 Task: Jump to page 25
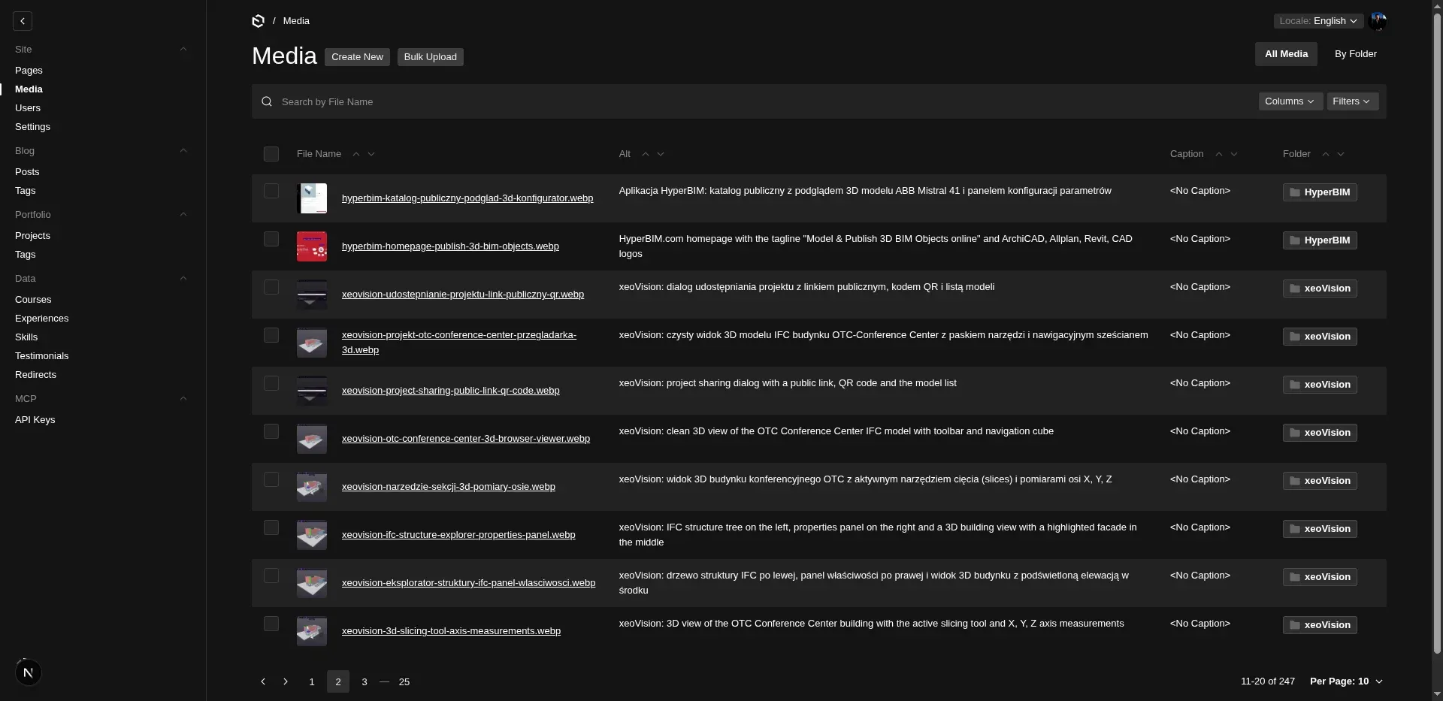404,681
